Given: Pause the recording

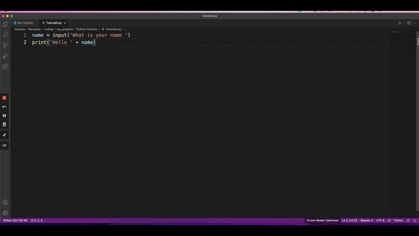Looking at the screenshot, I should (x=5, y=115).
